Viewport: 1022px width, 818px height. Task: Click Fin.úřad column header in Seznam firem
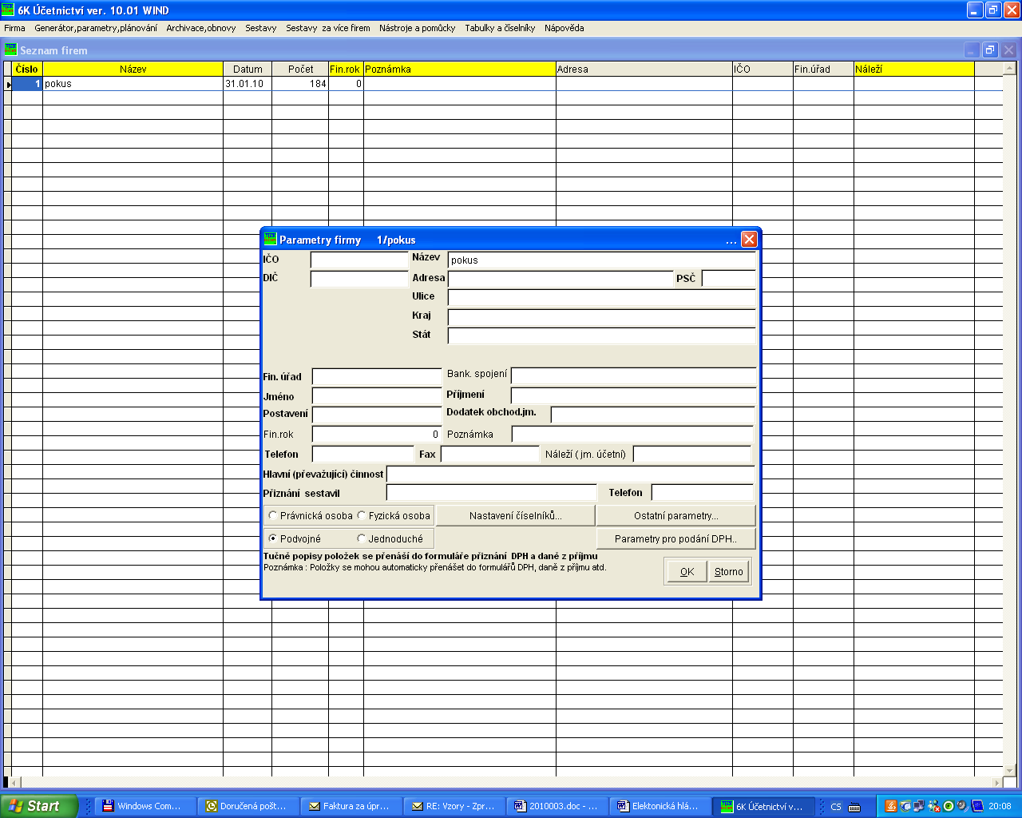pos(823,69)
